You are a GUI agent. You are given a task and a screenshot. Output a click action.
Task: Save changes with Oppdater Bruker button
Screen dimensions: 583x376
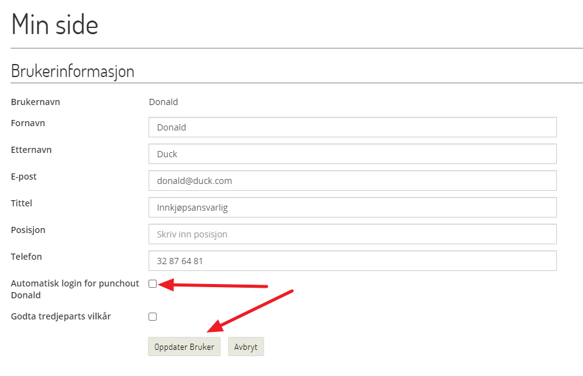(x=184, y=347)
